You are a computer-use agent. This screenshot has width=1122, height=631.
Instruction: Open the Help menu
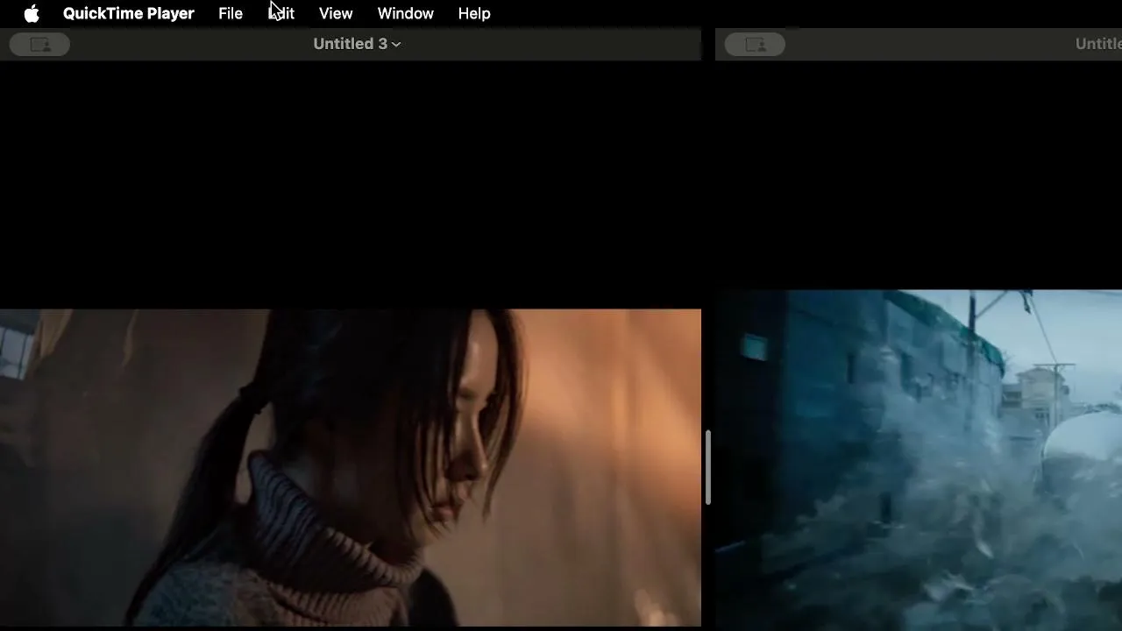(474, 14)
